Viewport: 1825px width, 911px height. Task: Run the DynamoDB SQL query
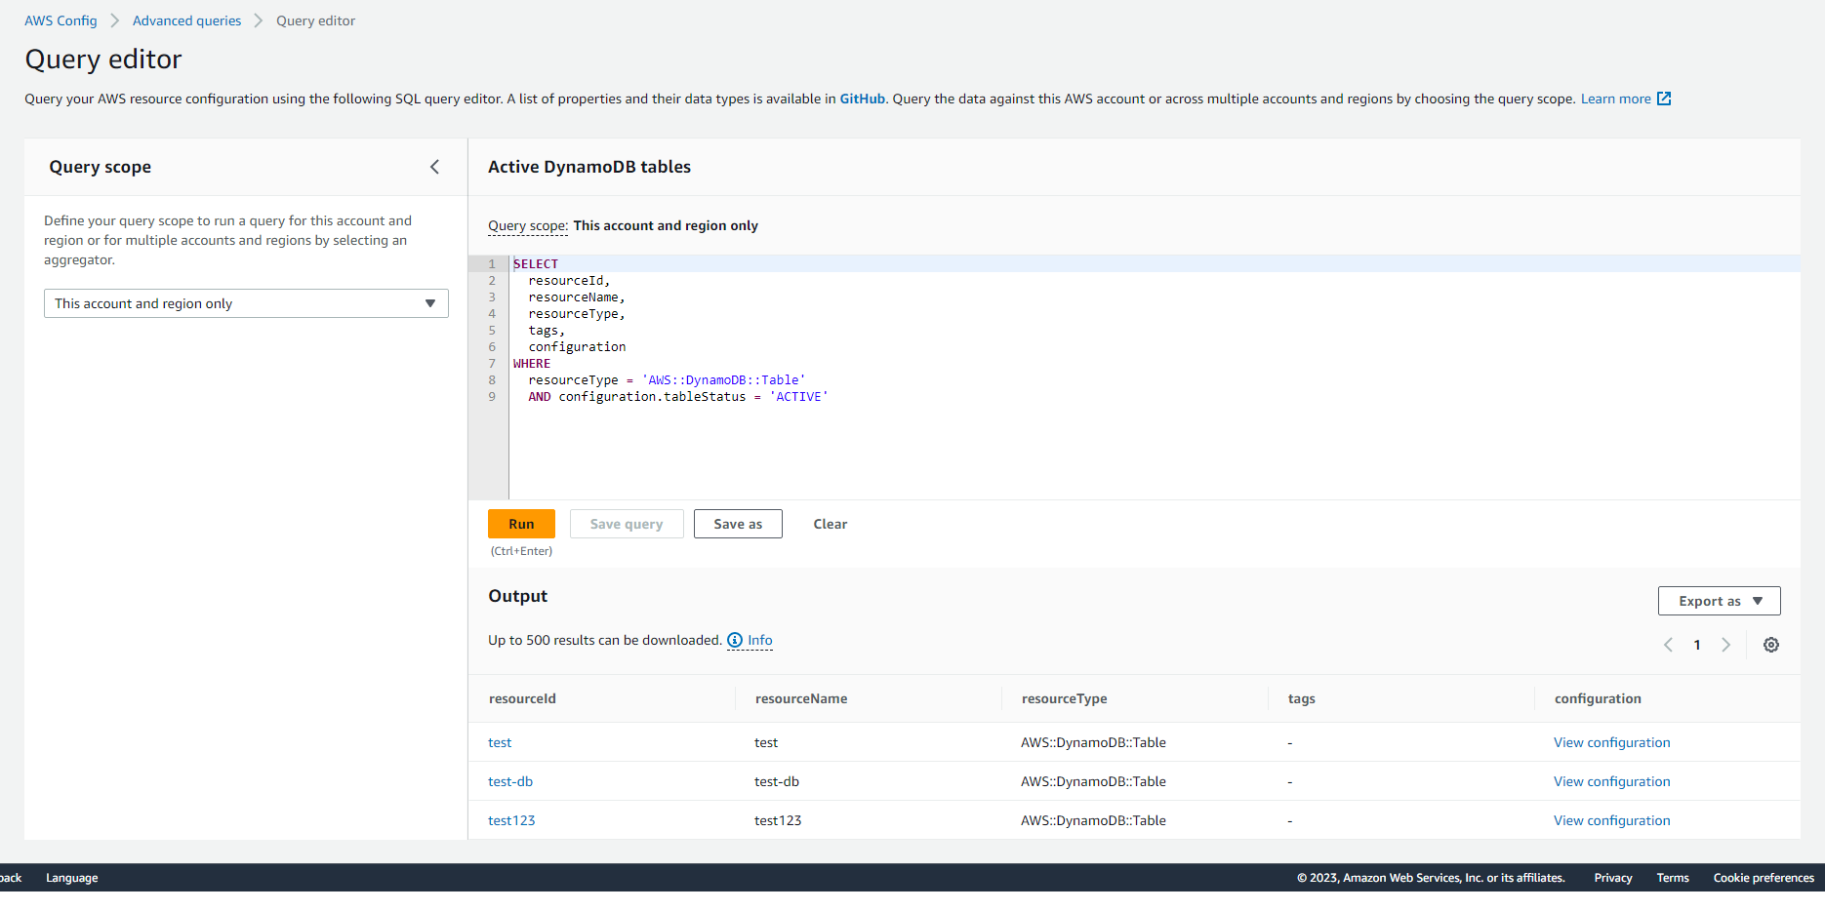click(x=521, y=524)
